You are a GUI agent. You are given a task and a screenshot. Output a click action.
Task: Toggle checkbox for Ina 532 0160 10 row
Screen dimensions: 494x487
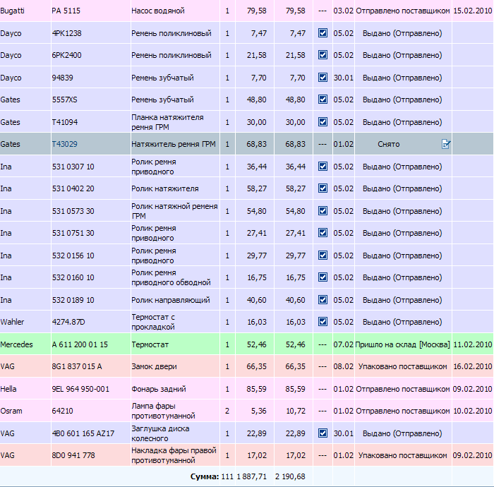point(323,277)
